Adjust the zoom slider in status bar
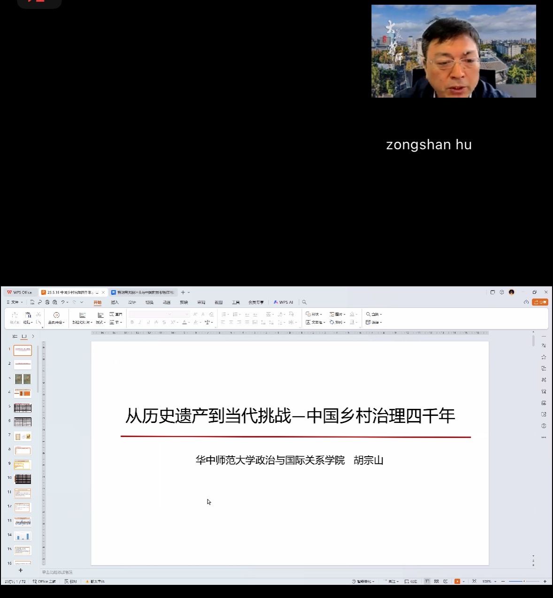 pos(524,581)
